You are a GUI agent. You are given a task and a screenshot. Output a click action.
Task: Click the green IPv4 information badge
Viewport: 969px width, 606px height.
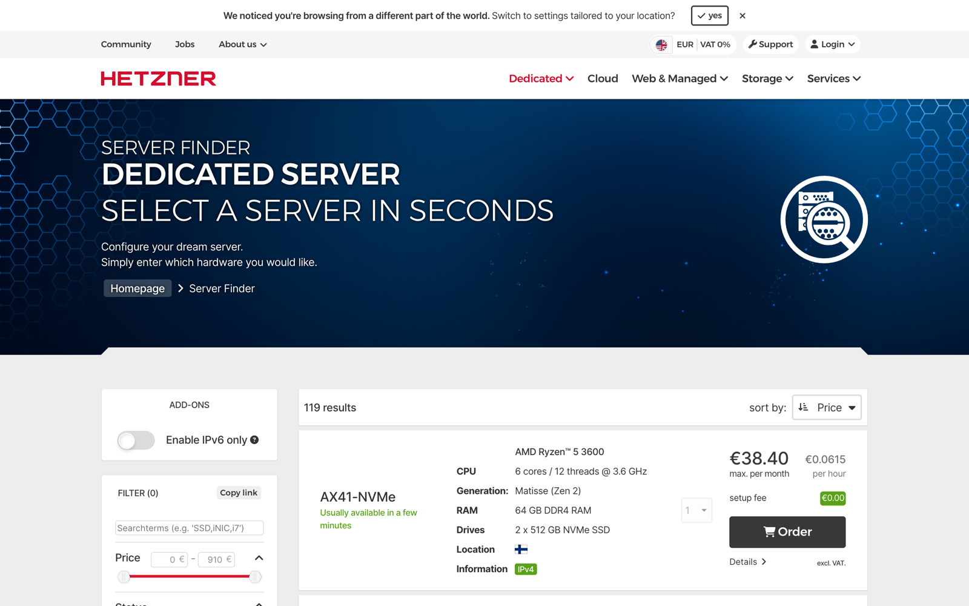pos(525,569)
